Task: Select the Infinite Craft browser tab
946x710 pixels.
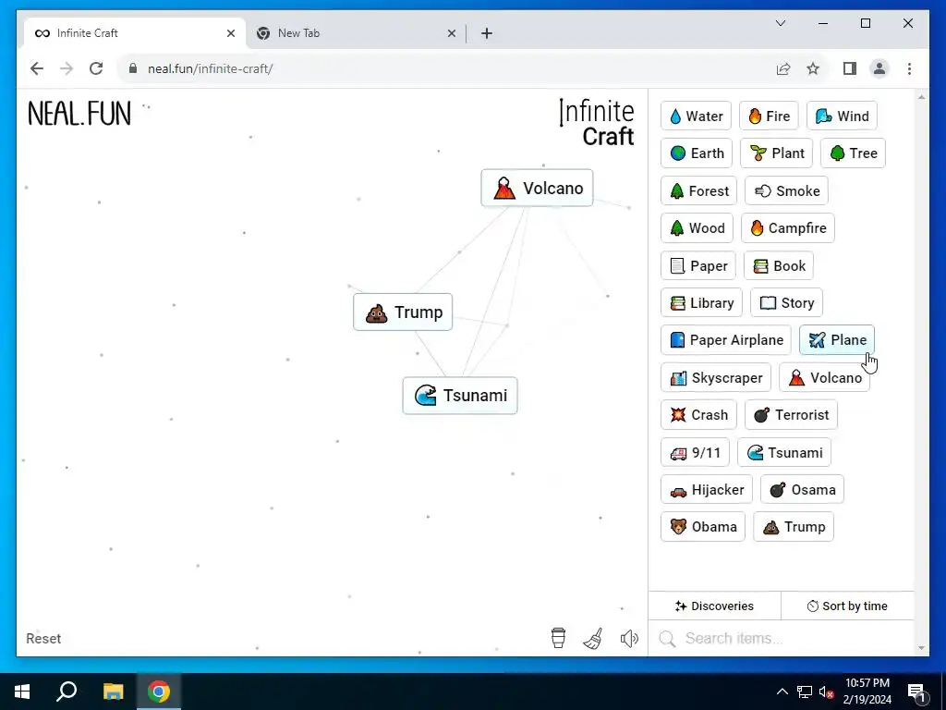Action: (x=134, y=33)
